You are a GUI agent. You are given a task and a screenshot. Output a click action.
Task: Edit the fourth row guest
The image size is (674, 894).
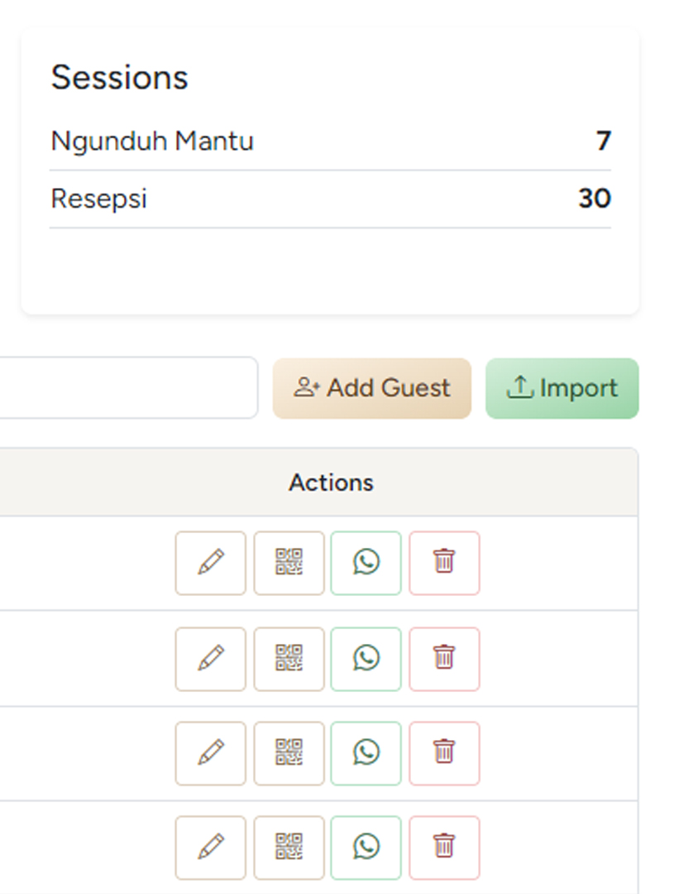pyautogui.click(x=210, y=848)
